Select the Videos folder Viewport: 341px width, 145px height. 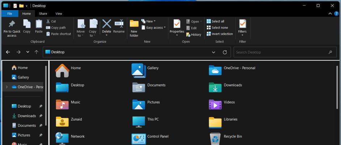[222, 104]
